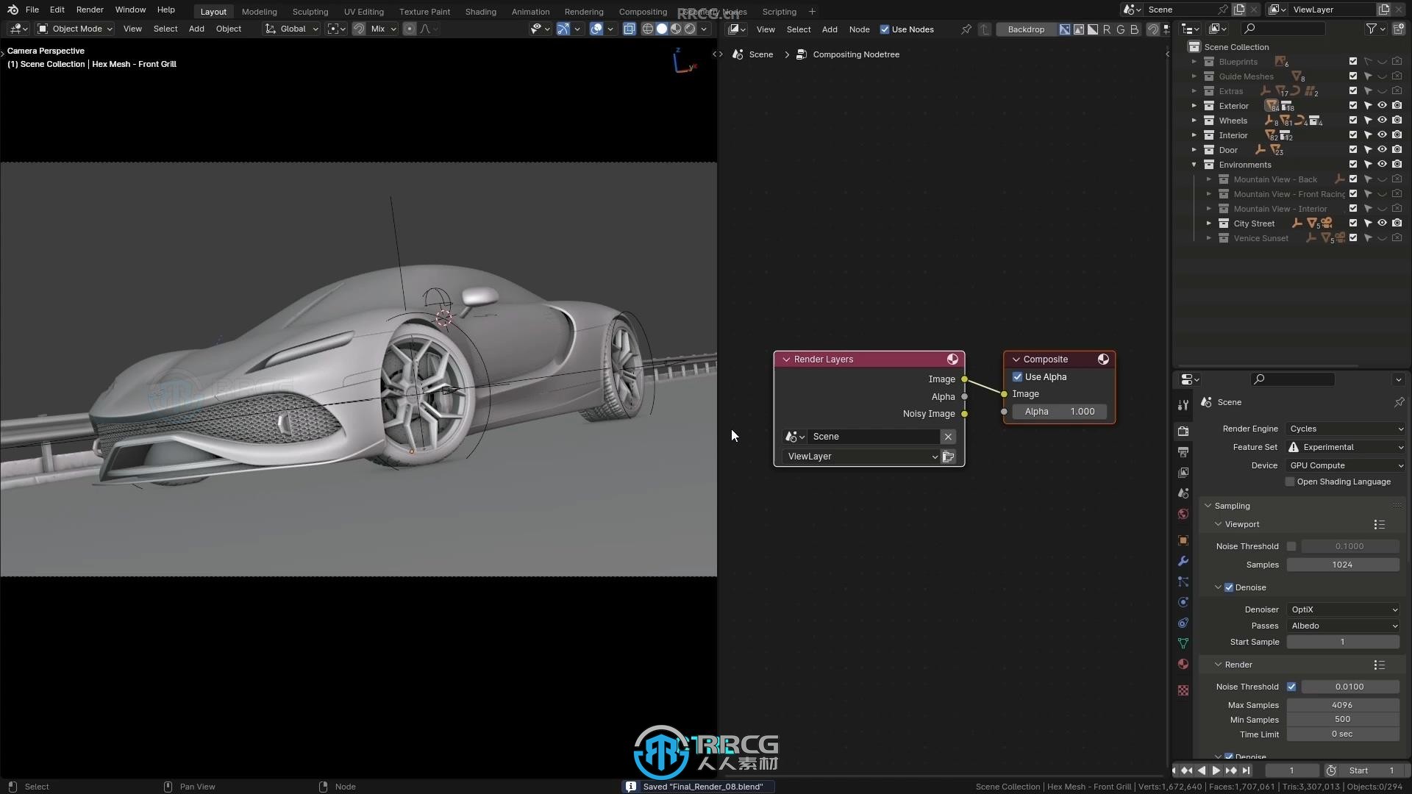The image size is (1412, 794).
Task: Open the Modifiers properties tab
Action: pyautogui.click(x=1183, y=561)
